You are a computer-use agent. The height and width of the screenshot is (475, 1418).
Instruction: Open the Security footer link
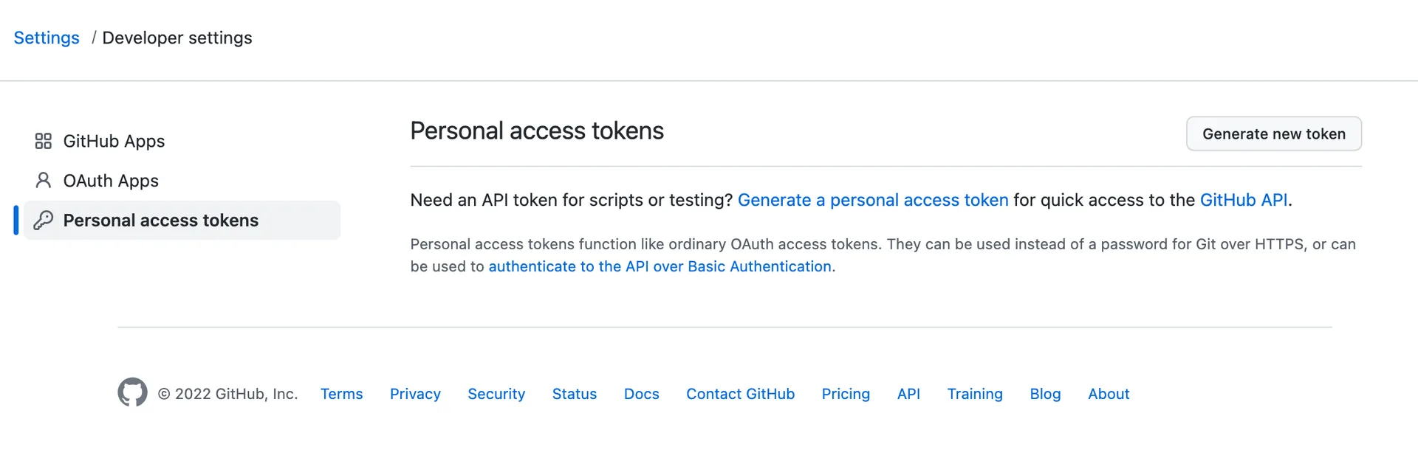496,394
